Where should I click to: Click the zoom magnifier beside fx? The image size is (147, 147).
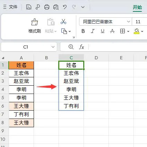coord(71,47)
